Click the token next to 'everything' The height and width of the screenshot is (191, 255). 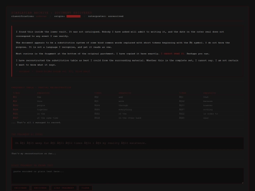pyautogui.click(x=97, y=109)
